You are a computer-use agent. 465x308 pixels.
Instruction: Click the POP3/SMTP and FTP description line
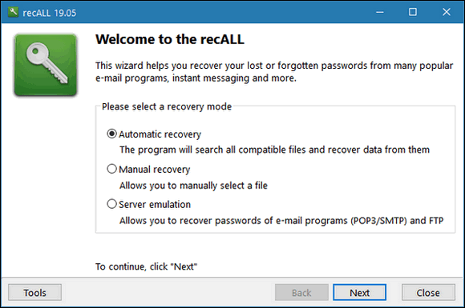(x=281, y=221)
